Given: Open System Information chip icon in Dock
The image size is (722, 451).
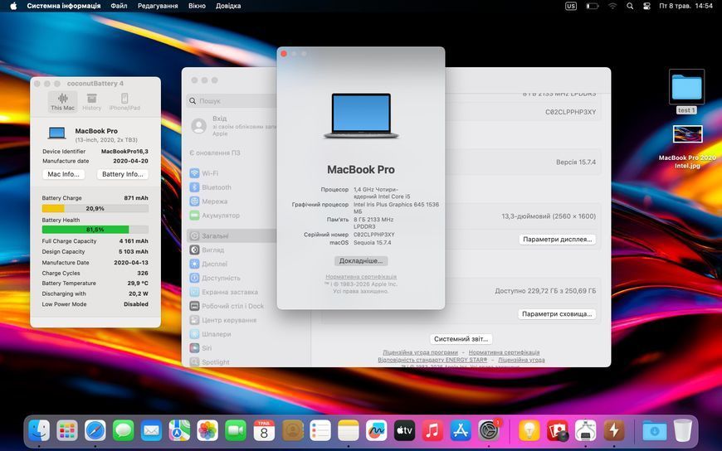Looking at the screenshot, I should [586, 431].
